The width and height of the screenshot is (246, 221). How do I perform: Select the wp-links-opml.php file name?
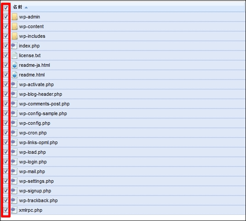(38, 143)
